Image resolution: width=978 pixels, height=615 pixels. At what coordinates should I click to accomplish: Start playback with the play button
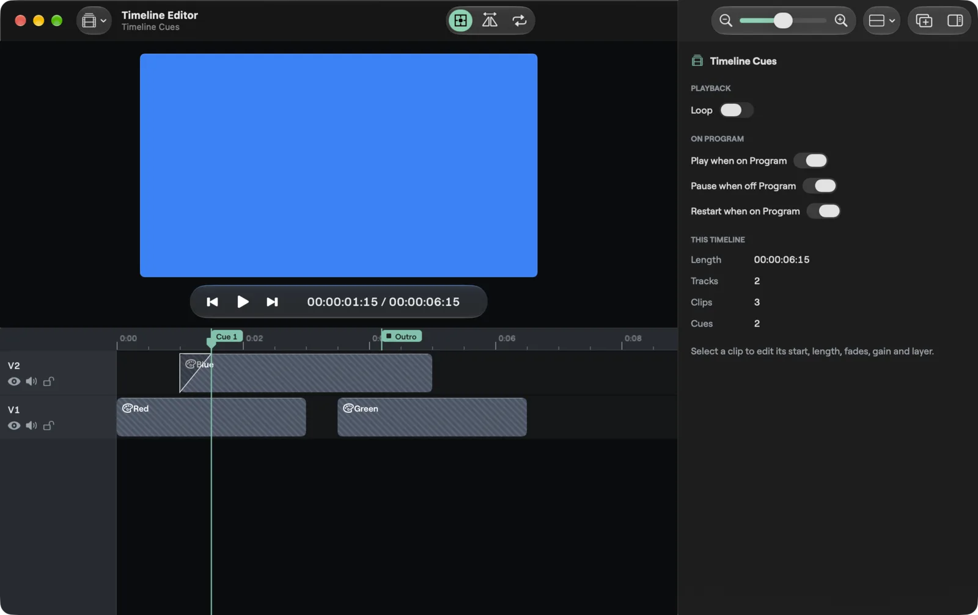coord(243,302)
